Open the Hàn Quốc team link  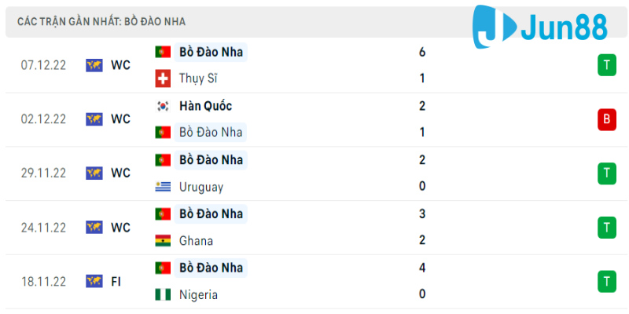pyautogui.click(x=205, y=106)
